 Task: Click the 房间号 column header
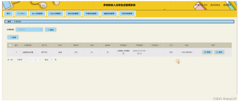[76, 45]
